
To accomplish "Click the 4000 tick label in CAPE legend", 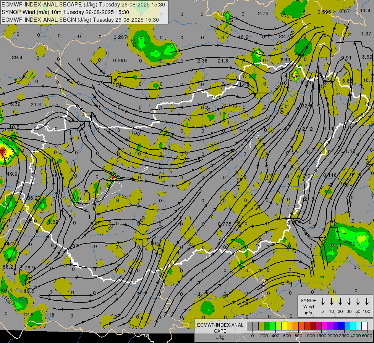I will 356,336.
